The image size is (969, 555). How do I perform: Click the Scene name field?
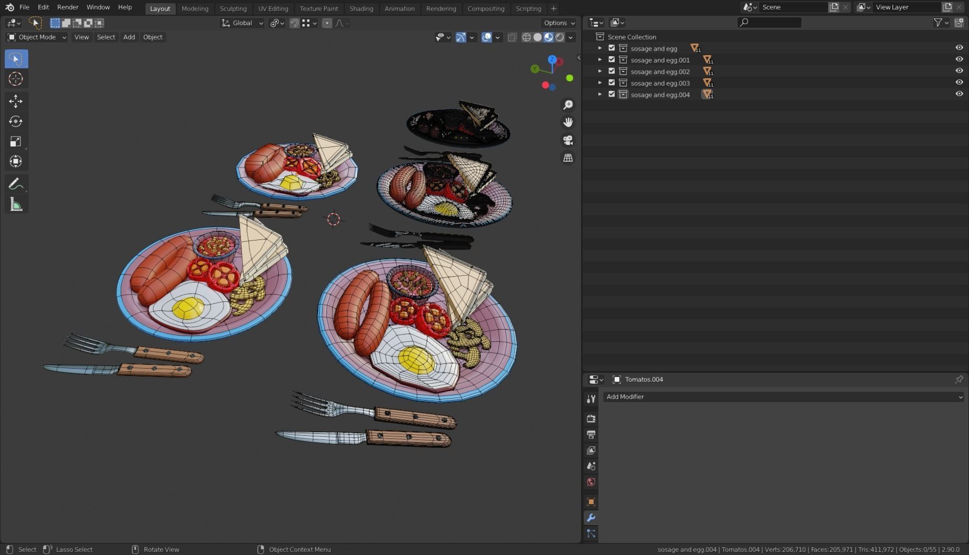[x=793, y=7]
